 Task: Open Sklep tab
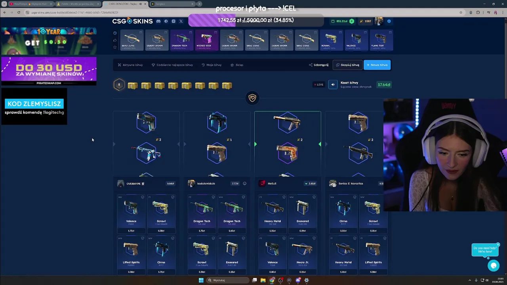pos(237,65)
